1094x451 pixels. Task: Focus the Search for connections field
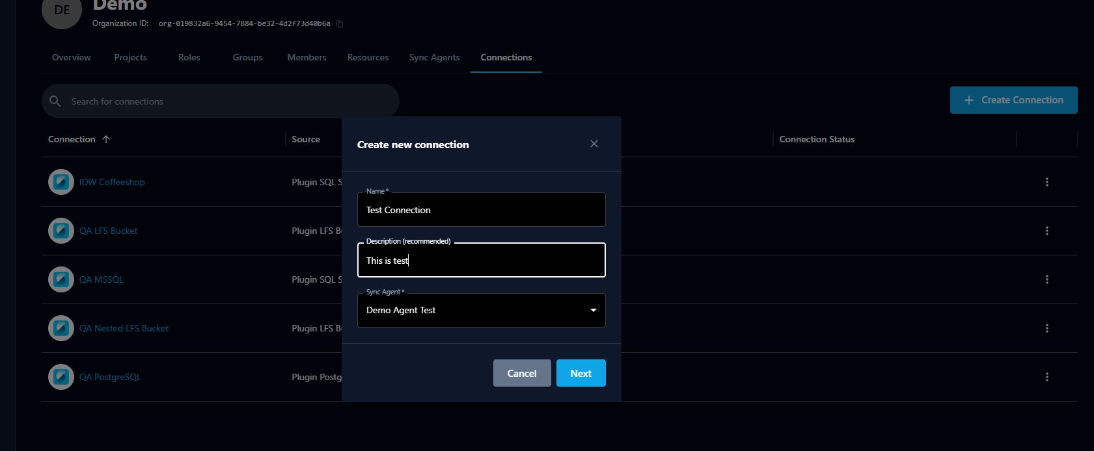[221, 101]
